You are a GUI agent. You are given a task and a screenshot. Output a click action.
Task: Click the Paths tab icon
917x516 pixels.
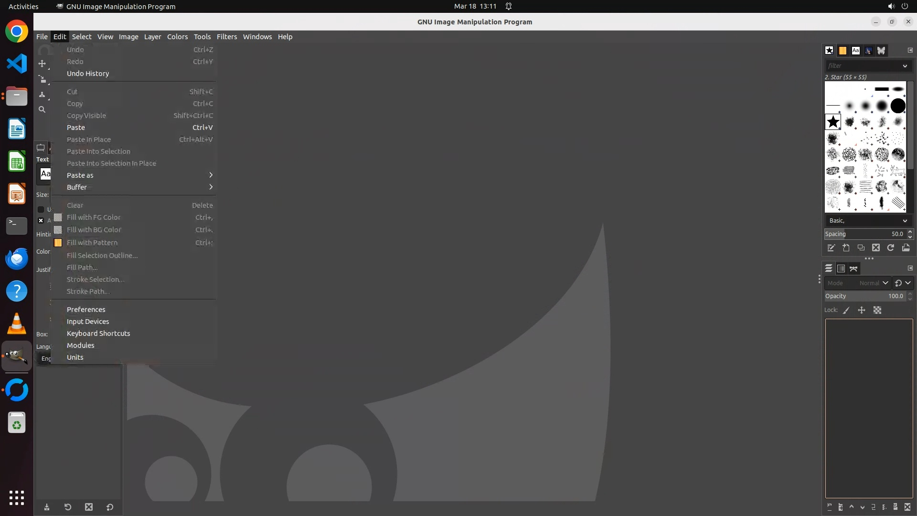point(853,269)
